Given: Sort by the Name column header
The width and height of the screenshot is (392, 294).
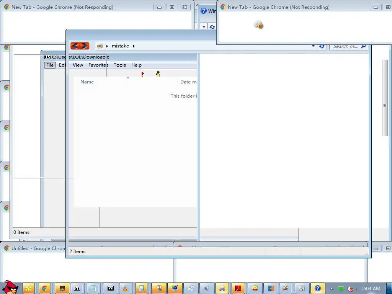Looking at the screenshot, I should [87, 82].
